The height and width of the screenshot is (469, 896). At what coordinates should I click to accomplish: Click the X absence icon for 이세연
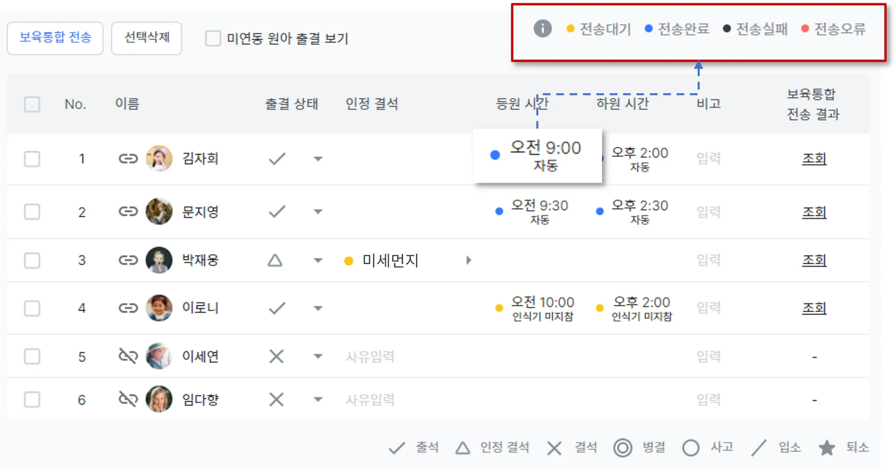point(276,356)
